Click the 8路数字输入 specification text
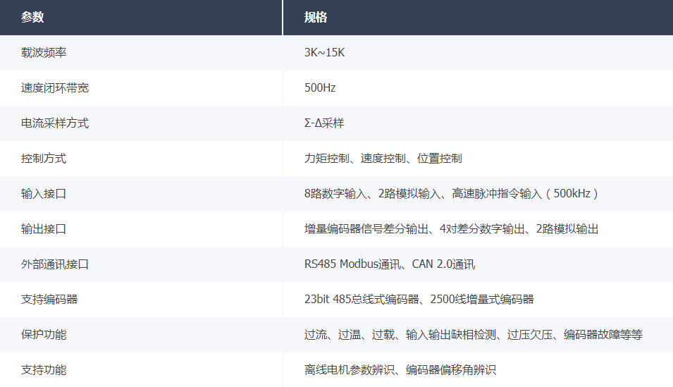 [335, 194]
